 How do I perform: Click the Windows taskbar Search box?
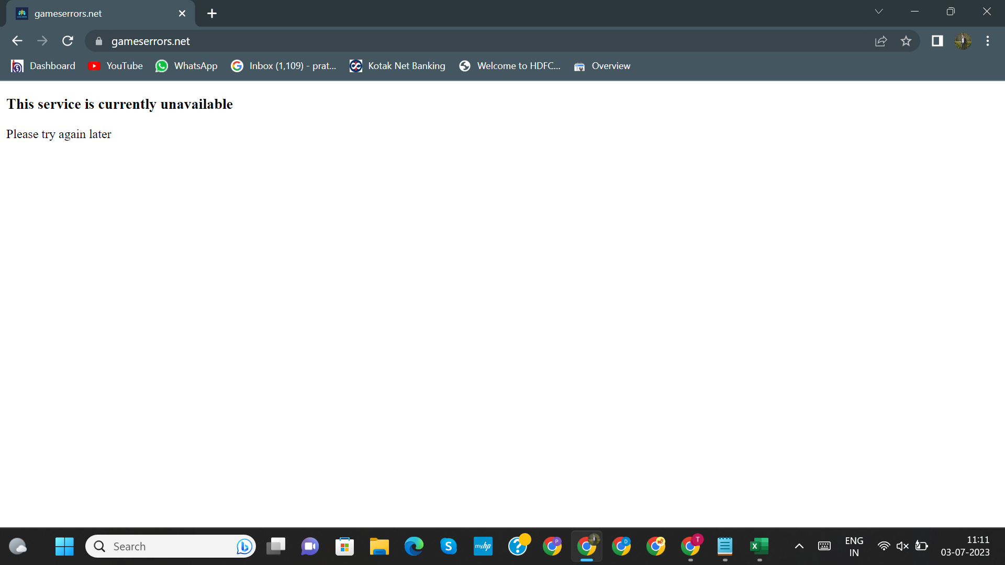pyautogui.click(x=162, y=546)
